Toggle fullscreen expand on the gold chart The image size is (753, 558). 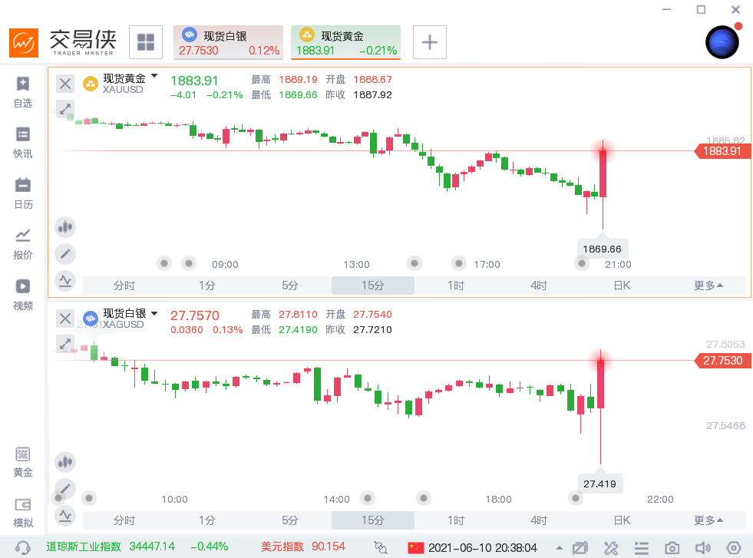65,109
